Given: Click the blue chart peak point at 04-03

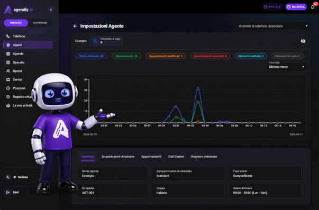Looking at the screenshot, I should pyautogui.click(x=198, y=88).
